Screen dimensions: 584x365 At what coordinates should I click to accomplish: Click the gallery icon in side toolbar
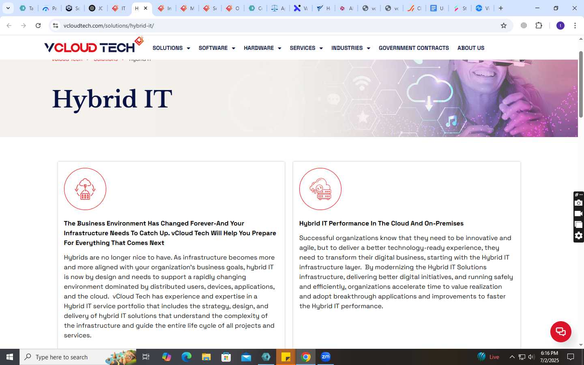[579, 225]
